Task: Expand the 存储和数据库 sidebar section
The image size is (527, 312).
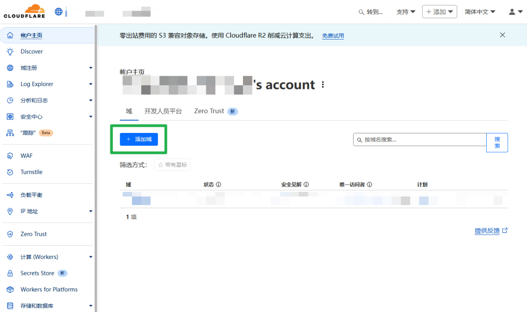Action: (91, 306)
